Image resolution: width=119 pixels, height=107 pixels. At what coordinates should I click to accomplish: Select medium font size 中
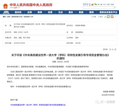pyautogui.click(x=112, y=49)
